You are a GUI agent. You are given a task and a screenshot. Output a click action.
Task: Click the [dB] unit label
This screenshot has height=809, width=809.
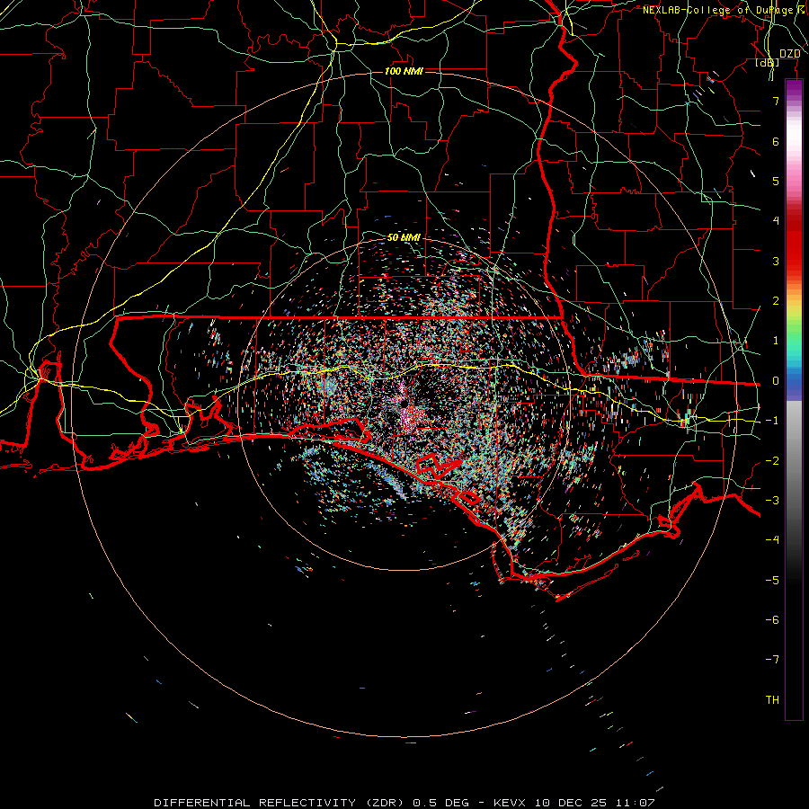point(768,63)
